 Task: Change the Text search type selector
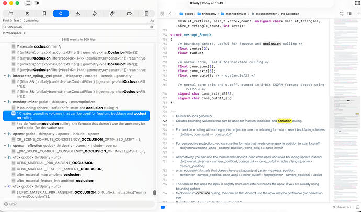[16, 21]
